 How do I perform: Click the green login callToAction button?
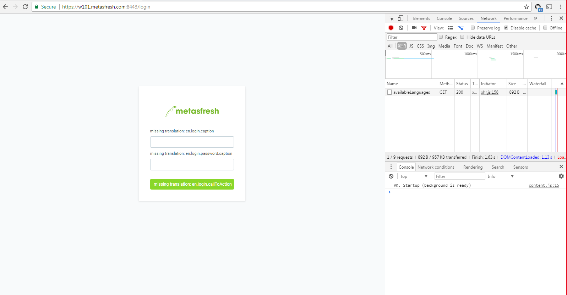192,184
